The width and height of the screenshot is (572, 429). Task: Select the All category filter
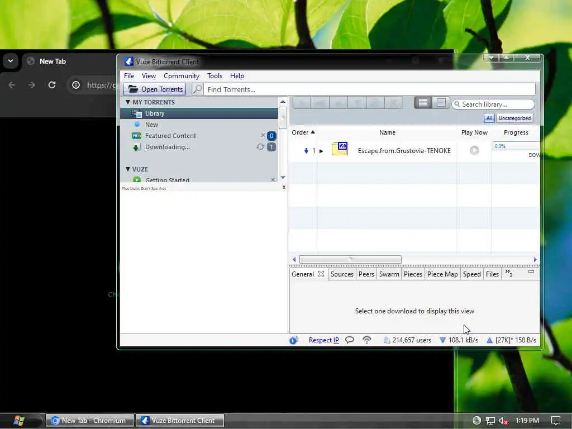[x=489, y=118]
